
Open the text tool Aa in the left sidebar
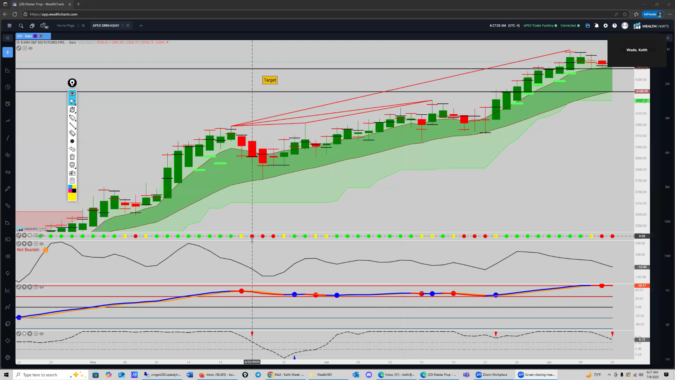click(x=8, y=172)
